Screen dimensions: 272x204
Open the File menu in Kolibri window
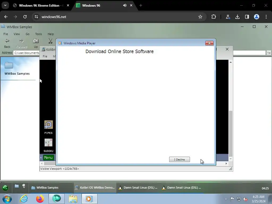(45, 56)
